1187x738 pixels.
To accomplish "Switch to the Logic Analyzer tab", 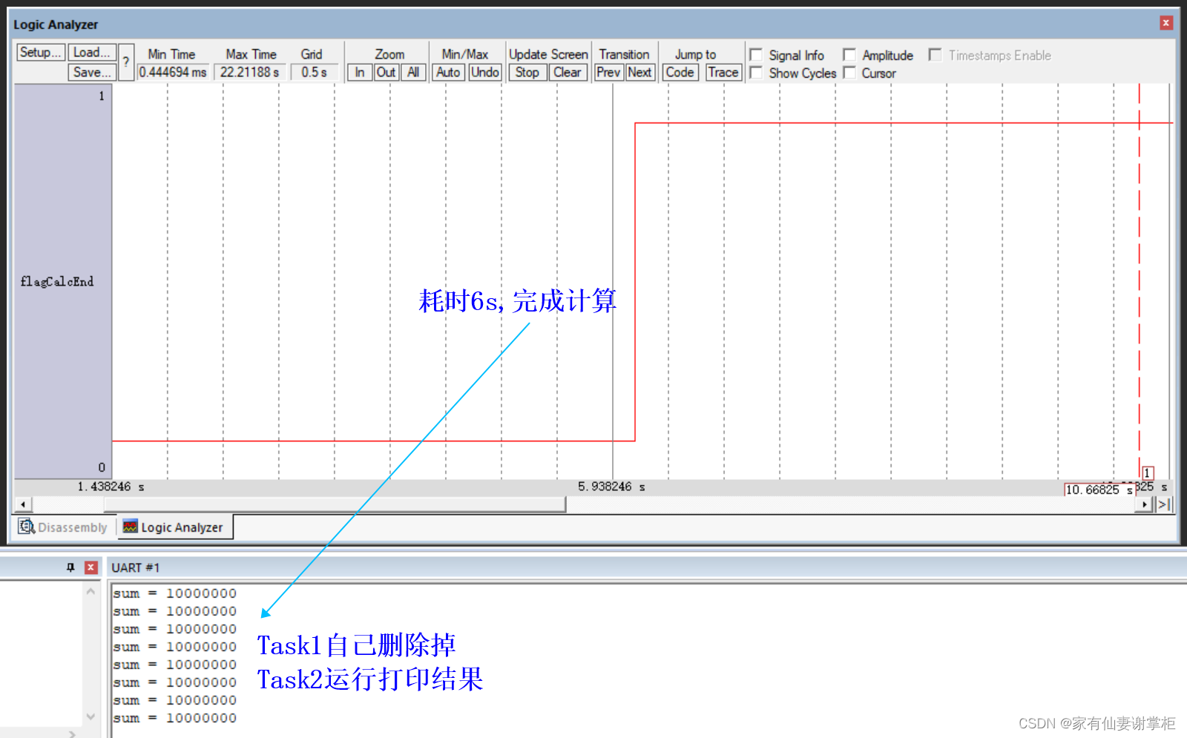I will pyautogui.click(x=174, y=527).
